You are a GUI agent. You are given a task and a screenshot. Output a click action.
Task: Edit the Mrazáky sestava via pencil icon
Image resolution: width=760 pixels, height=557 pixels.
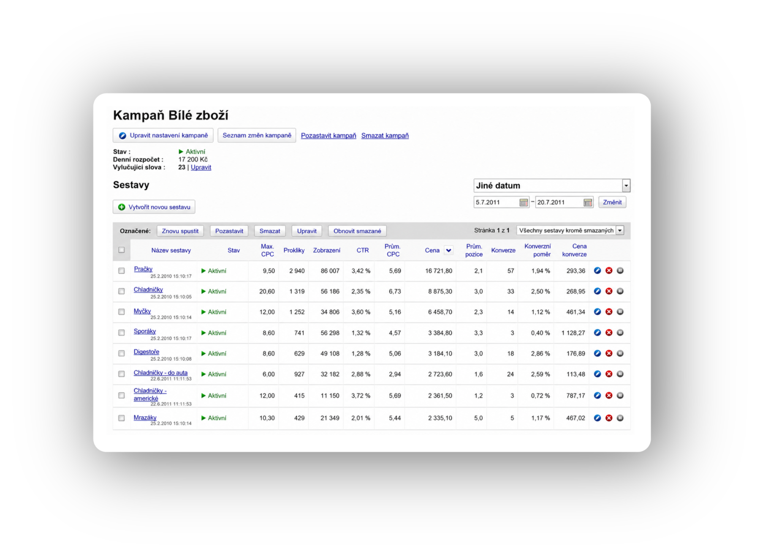pos(597,418)
